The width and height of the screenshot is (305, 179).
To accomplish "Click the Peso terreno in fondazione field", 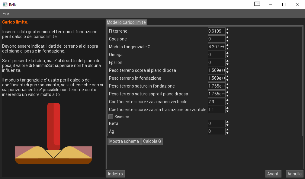I will 217,78.
